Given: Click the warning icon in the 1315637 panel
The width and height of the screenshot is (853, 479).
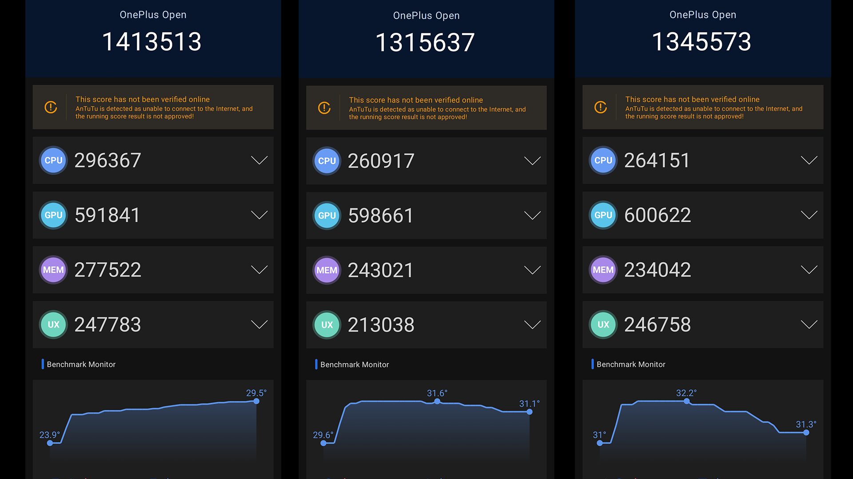Looking at the screenshot, I should (x=324, y=108).
